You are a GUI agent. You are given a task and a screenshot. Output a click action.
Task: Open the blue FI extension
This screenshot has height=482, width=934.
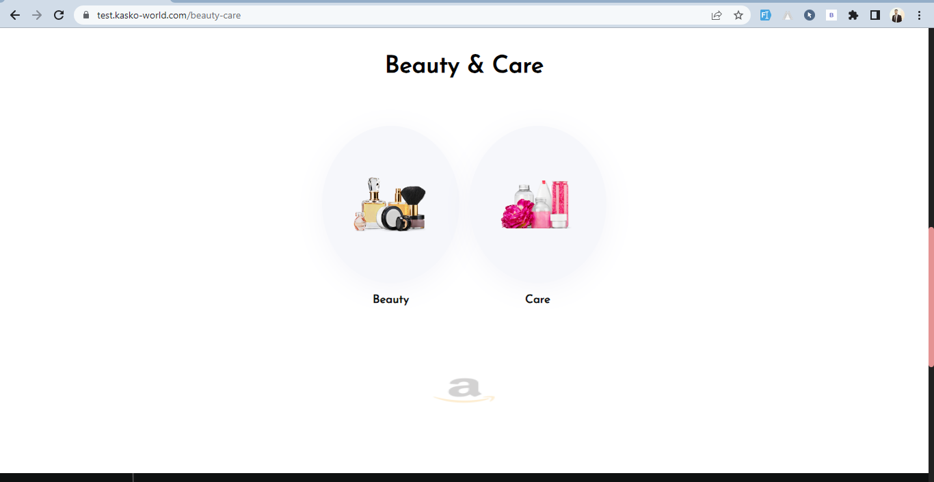point(766,15)
